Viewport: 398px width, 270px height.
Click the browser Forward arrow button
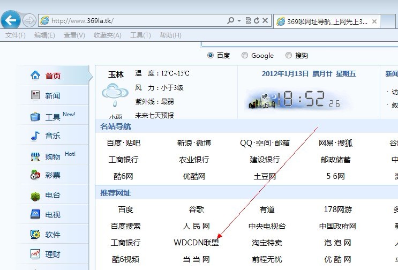coord(29,20)
